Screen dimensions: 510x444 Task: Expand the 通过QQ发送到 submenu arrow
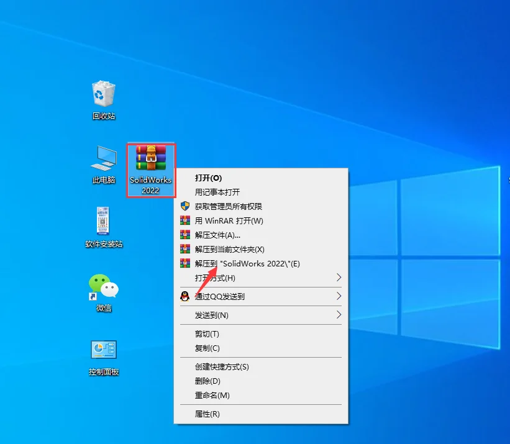click(339, 296)
